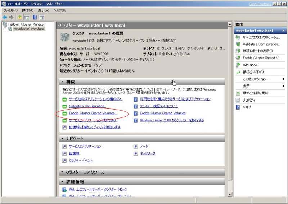Click the 最新の情報に更新 refresh icon
This screenshot has height=204, width=288.
click(x=238, y=93)
